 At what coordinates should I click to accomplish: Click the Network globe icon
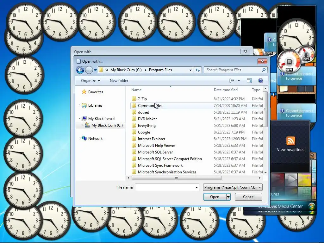[84, 138]
